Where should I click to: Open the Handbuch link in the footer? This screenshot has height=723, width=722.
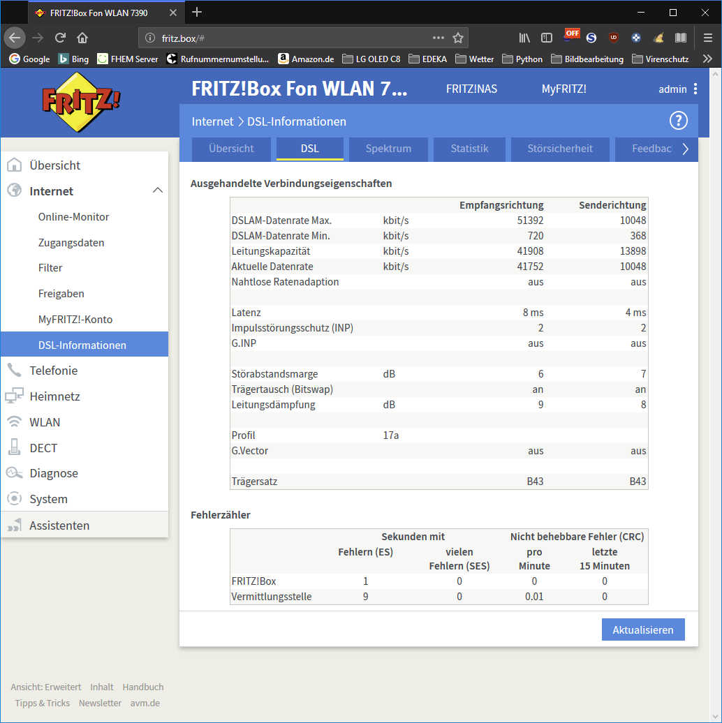[142, 687]
